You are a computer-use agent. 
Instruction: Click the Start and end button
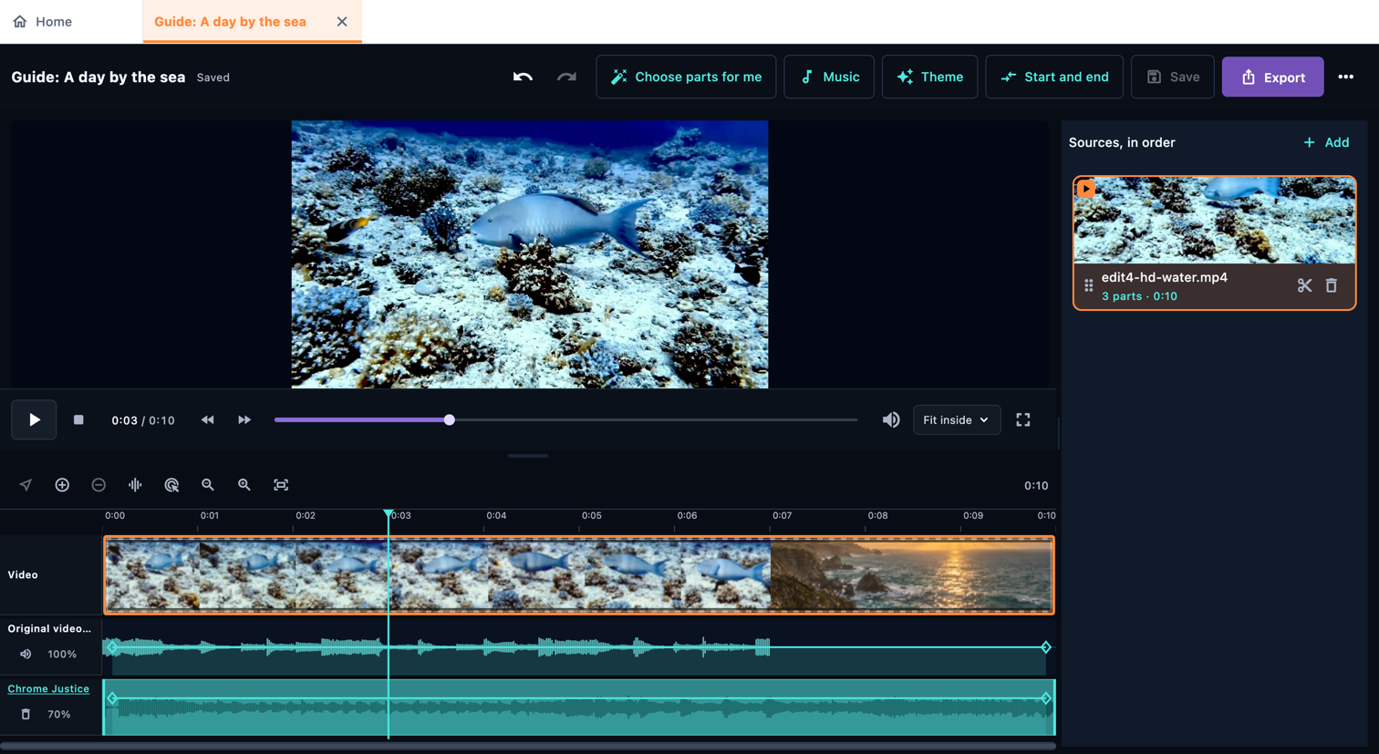1054,77
